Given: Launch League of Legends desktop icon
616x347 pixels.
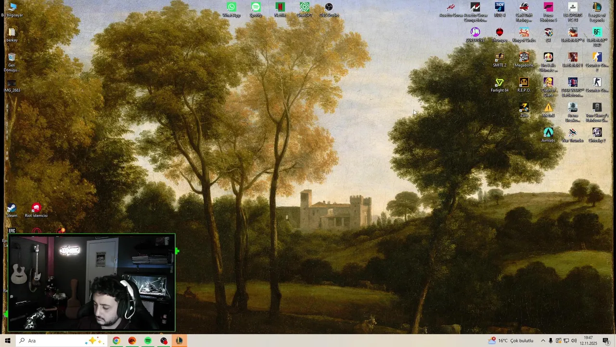Looking at the screenshot, I should tap(597, 12).
